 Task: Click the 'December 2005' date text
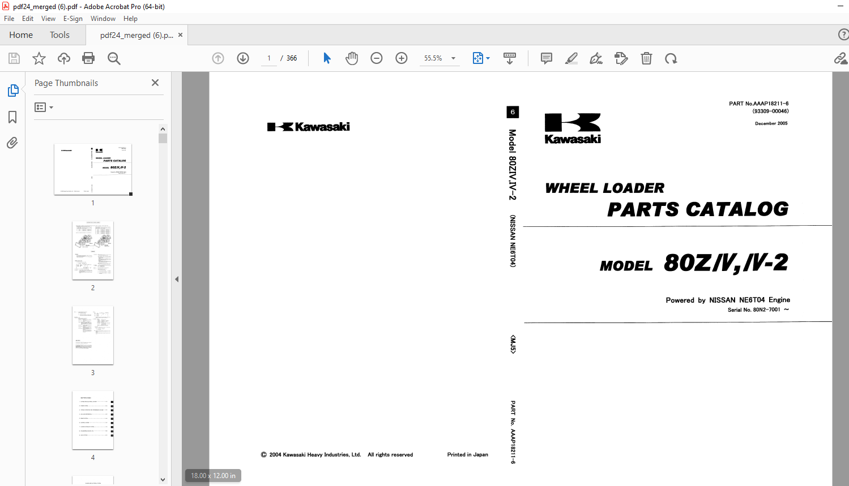pyautogui.click(x=771, y=123)
